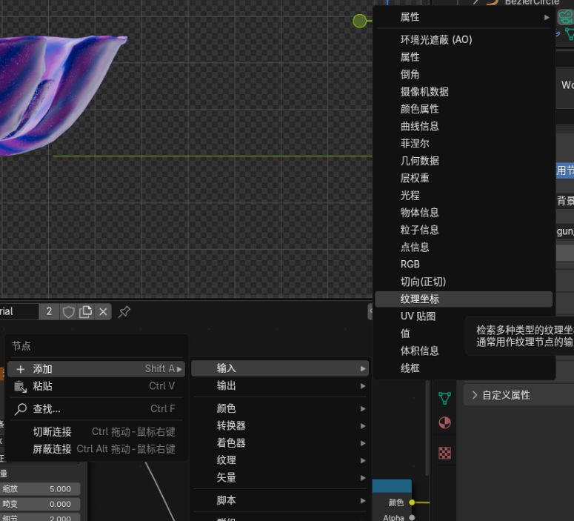574x521 pixels.
Task: Click the material user count 2
Action: [49, 312]
